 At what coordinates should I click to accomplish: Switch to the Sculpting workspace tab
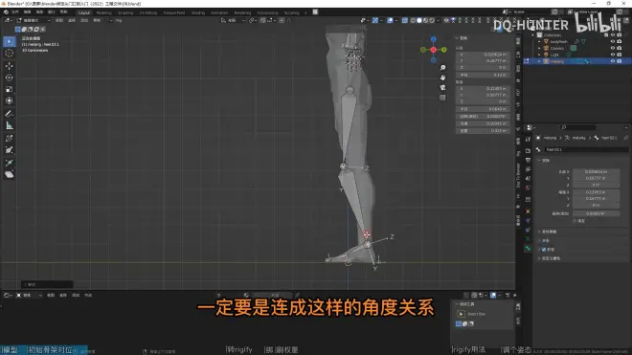point(125,12)
